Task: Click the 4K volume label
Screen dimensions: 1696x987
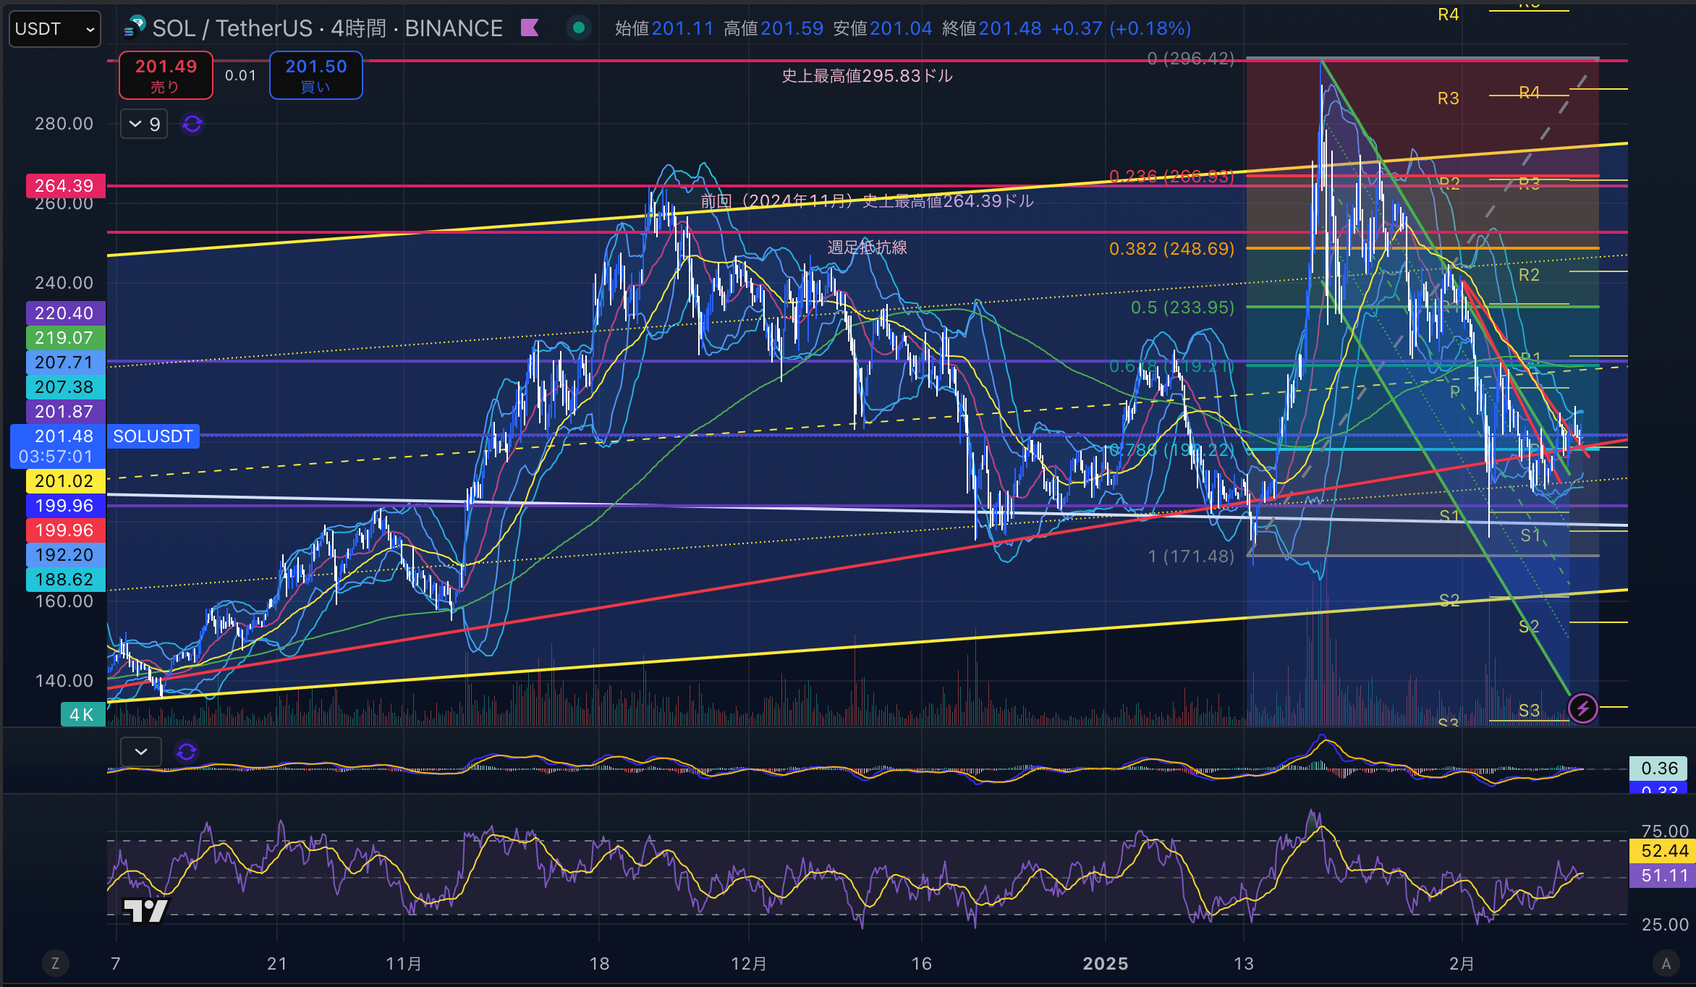Action: [x=82, y=715]
